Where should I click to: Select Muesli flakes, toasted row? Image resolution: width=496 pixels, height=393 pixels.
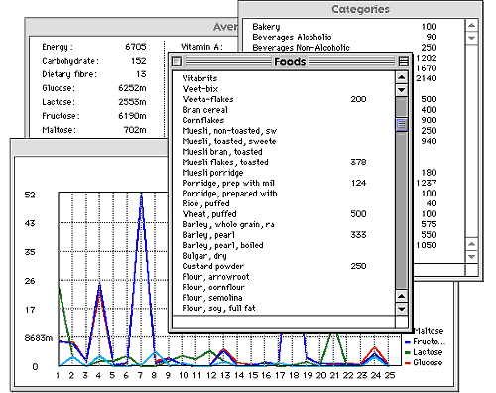tap(274, 162)
